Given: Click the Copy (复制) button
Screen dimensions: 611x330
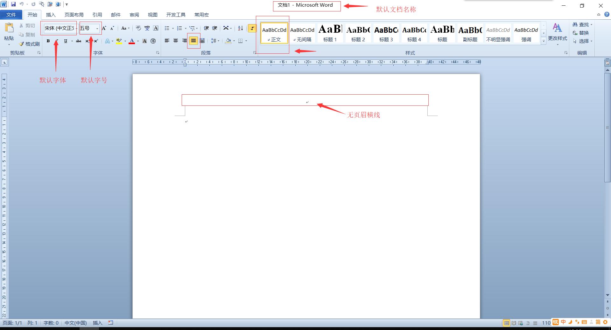Looking at the screenshot, I should [27, 35].
